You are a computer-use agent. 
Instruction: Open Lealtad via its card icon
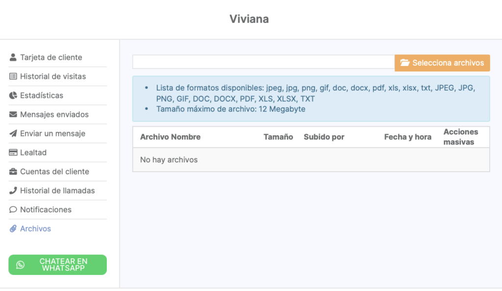click(x=13, y=153)
